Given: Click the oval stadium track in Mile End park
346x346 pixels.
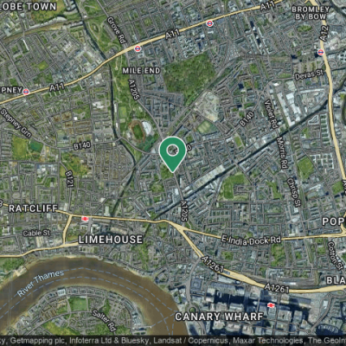Looking at the screenshot, I should (138, 132).
